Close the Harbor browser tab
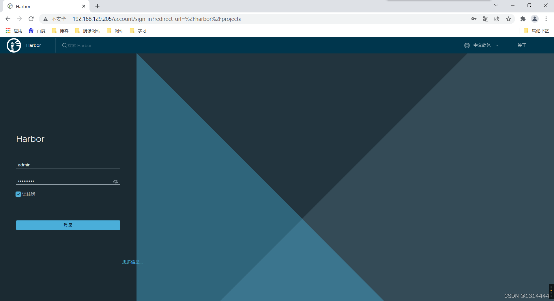This screenshot has height=301, width=554. pyautogui.click(x=84, y=6)
